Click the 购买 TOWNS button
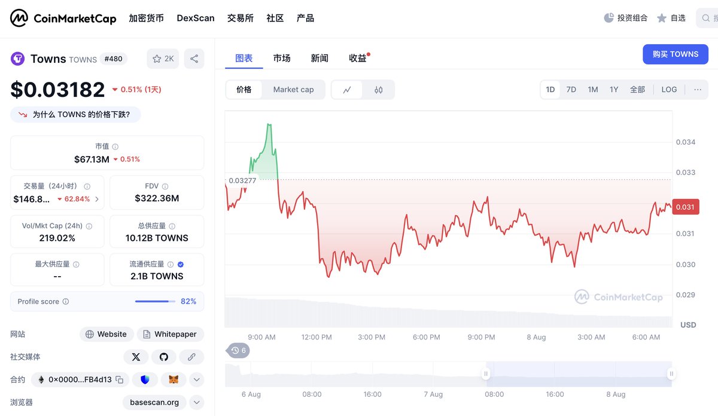The height and width of the screenshot is (416, 718). point(676,54)
